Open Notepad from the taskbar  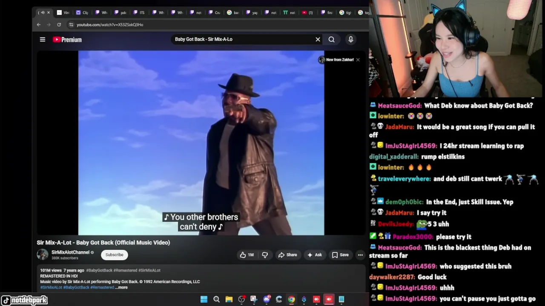point(341,299)
